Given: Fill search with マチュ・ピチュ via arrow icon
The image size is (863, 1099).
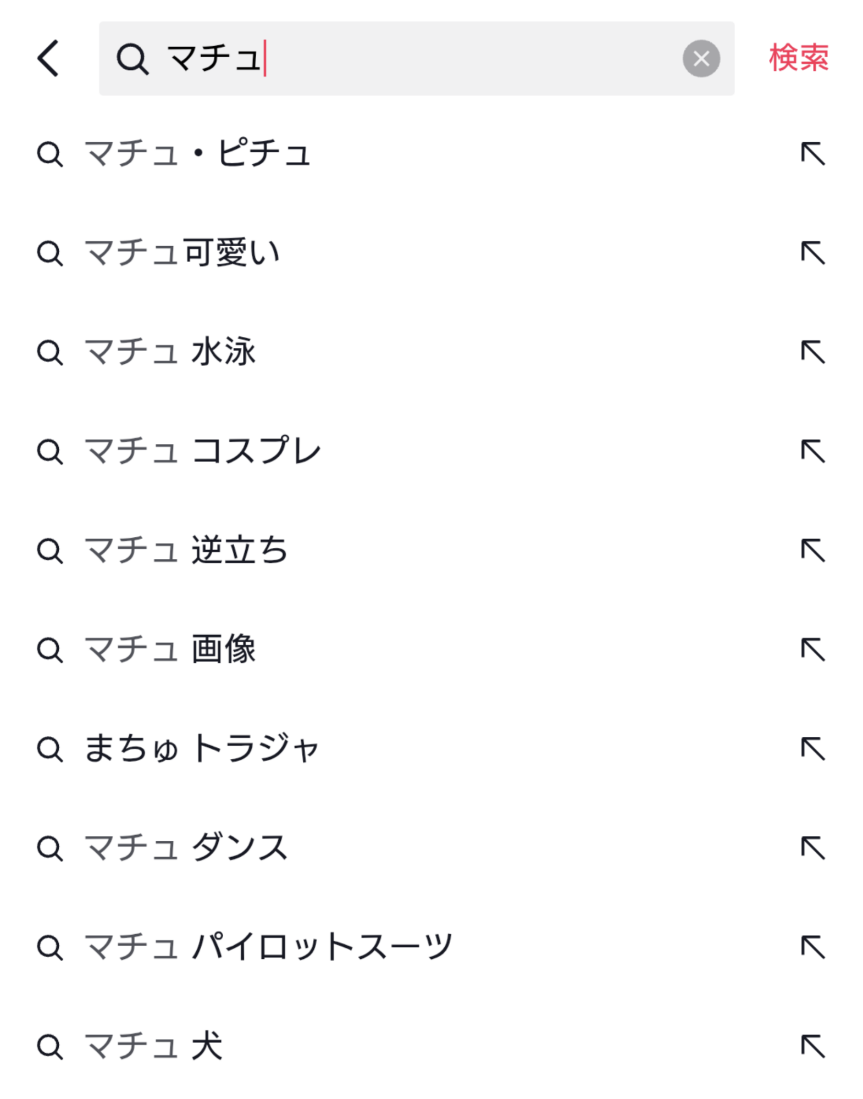Looking at the screenshot, I should click(813, 153).
